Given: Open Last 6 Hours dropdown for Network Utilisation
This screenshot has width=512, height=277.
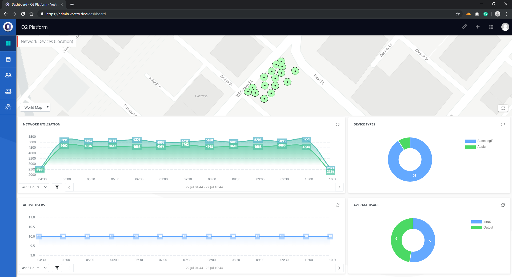Looking at the screenshot, I should coord(34,187).
